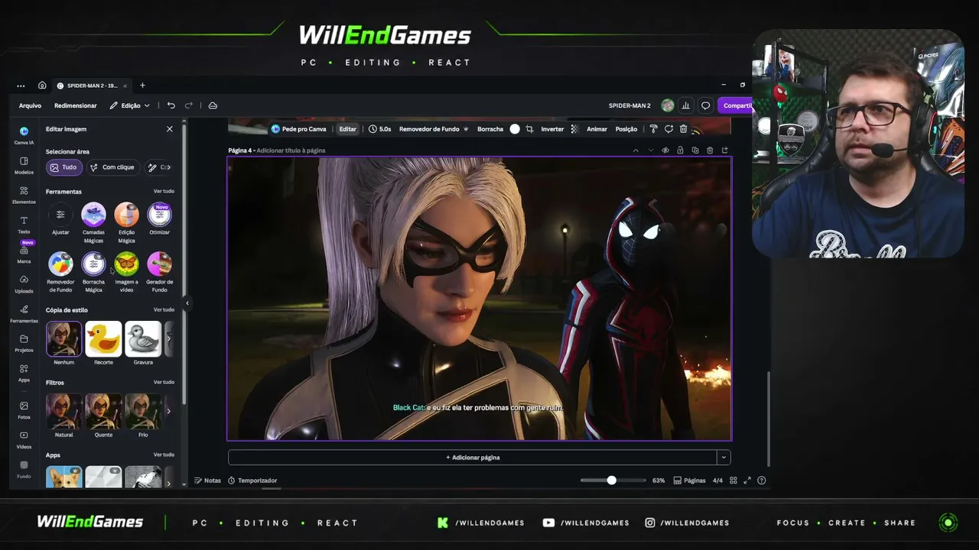Image resolution: width=979 pixels, height=550 pixels.
Task: Delete the selected image via toolbar trash
Action: tap(684, 129)
